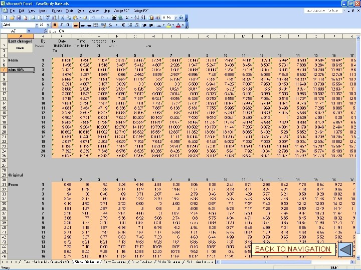
Task: Click the Print icon
Action: (33, 17)
